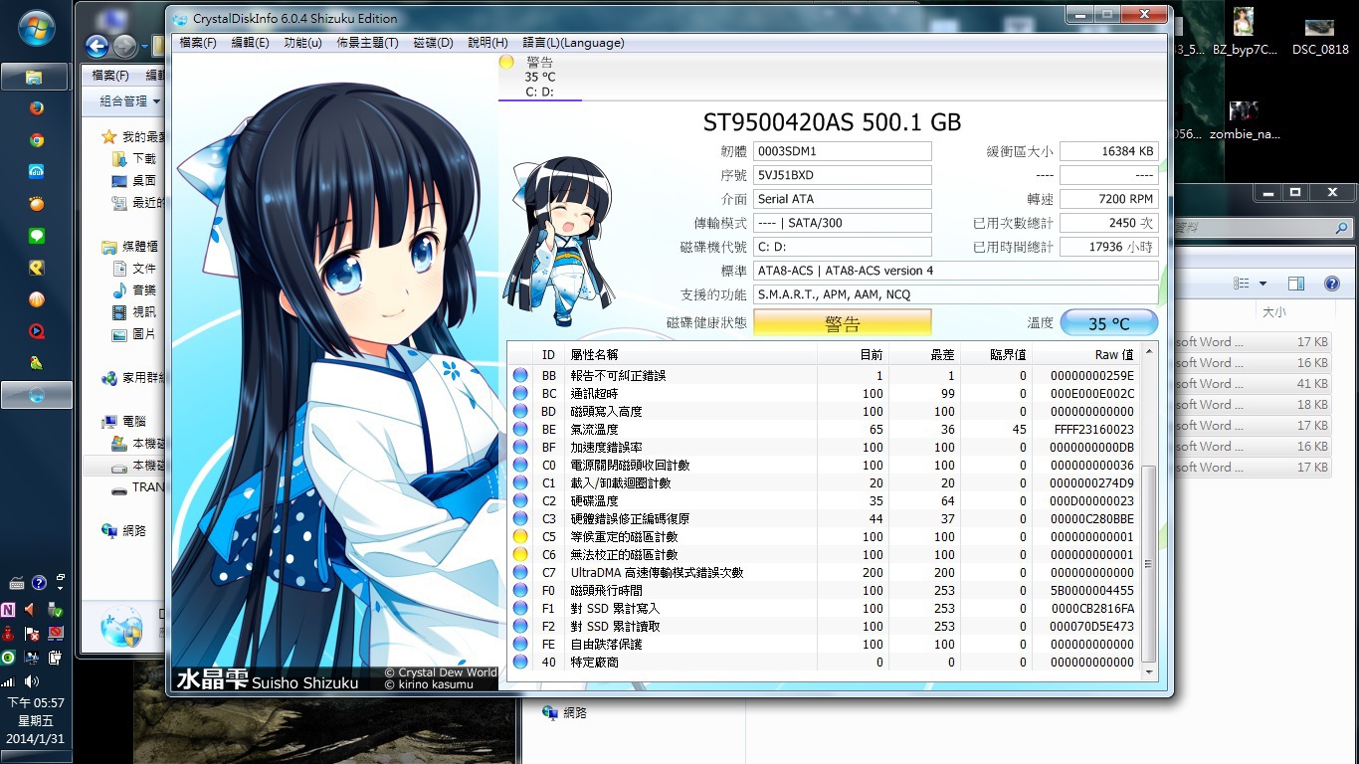Open 檔案(F) menu in the Explorer window
The image size is (1359, 764).
point(110,76)
